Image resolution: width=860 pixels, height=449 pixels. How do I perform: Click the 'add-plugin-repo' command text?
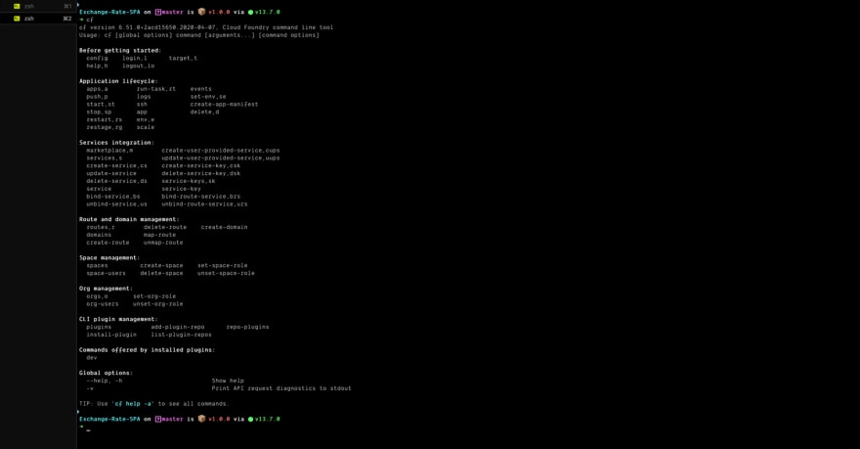pyautogui.click(x=178, y=327)
